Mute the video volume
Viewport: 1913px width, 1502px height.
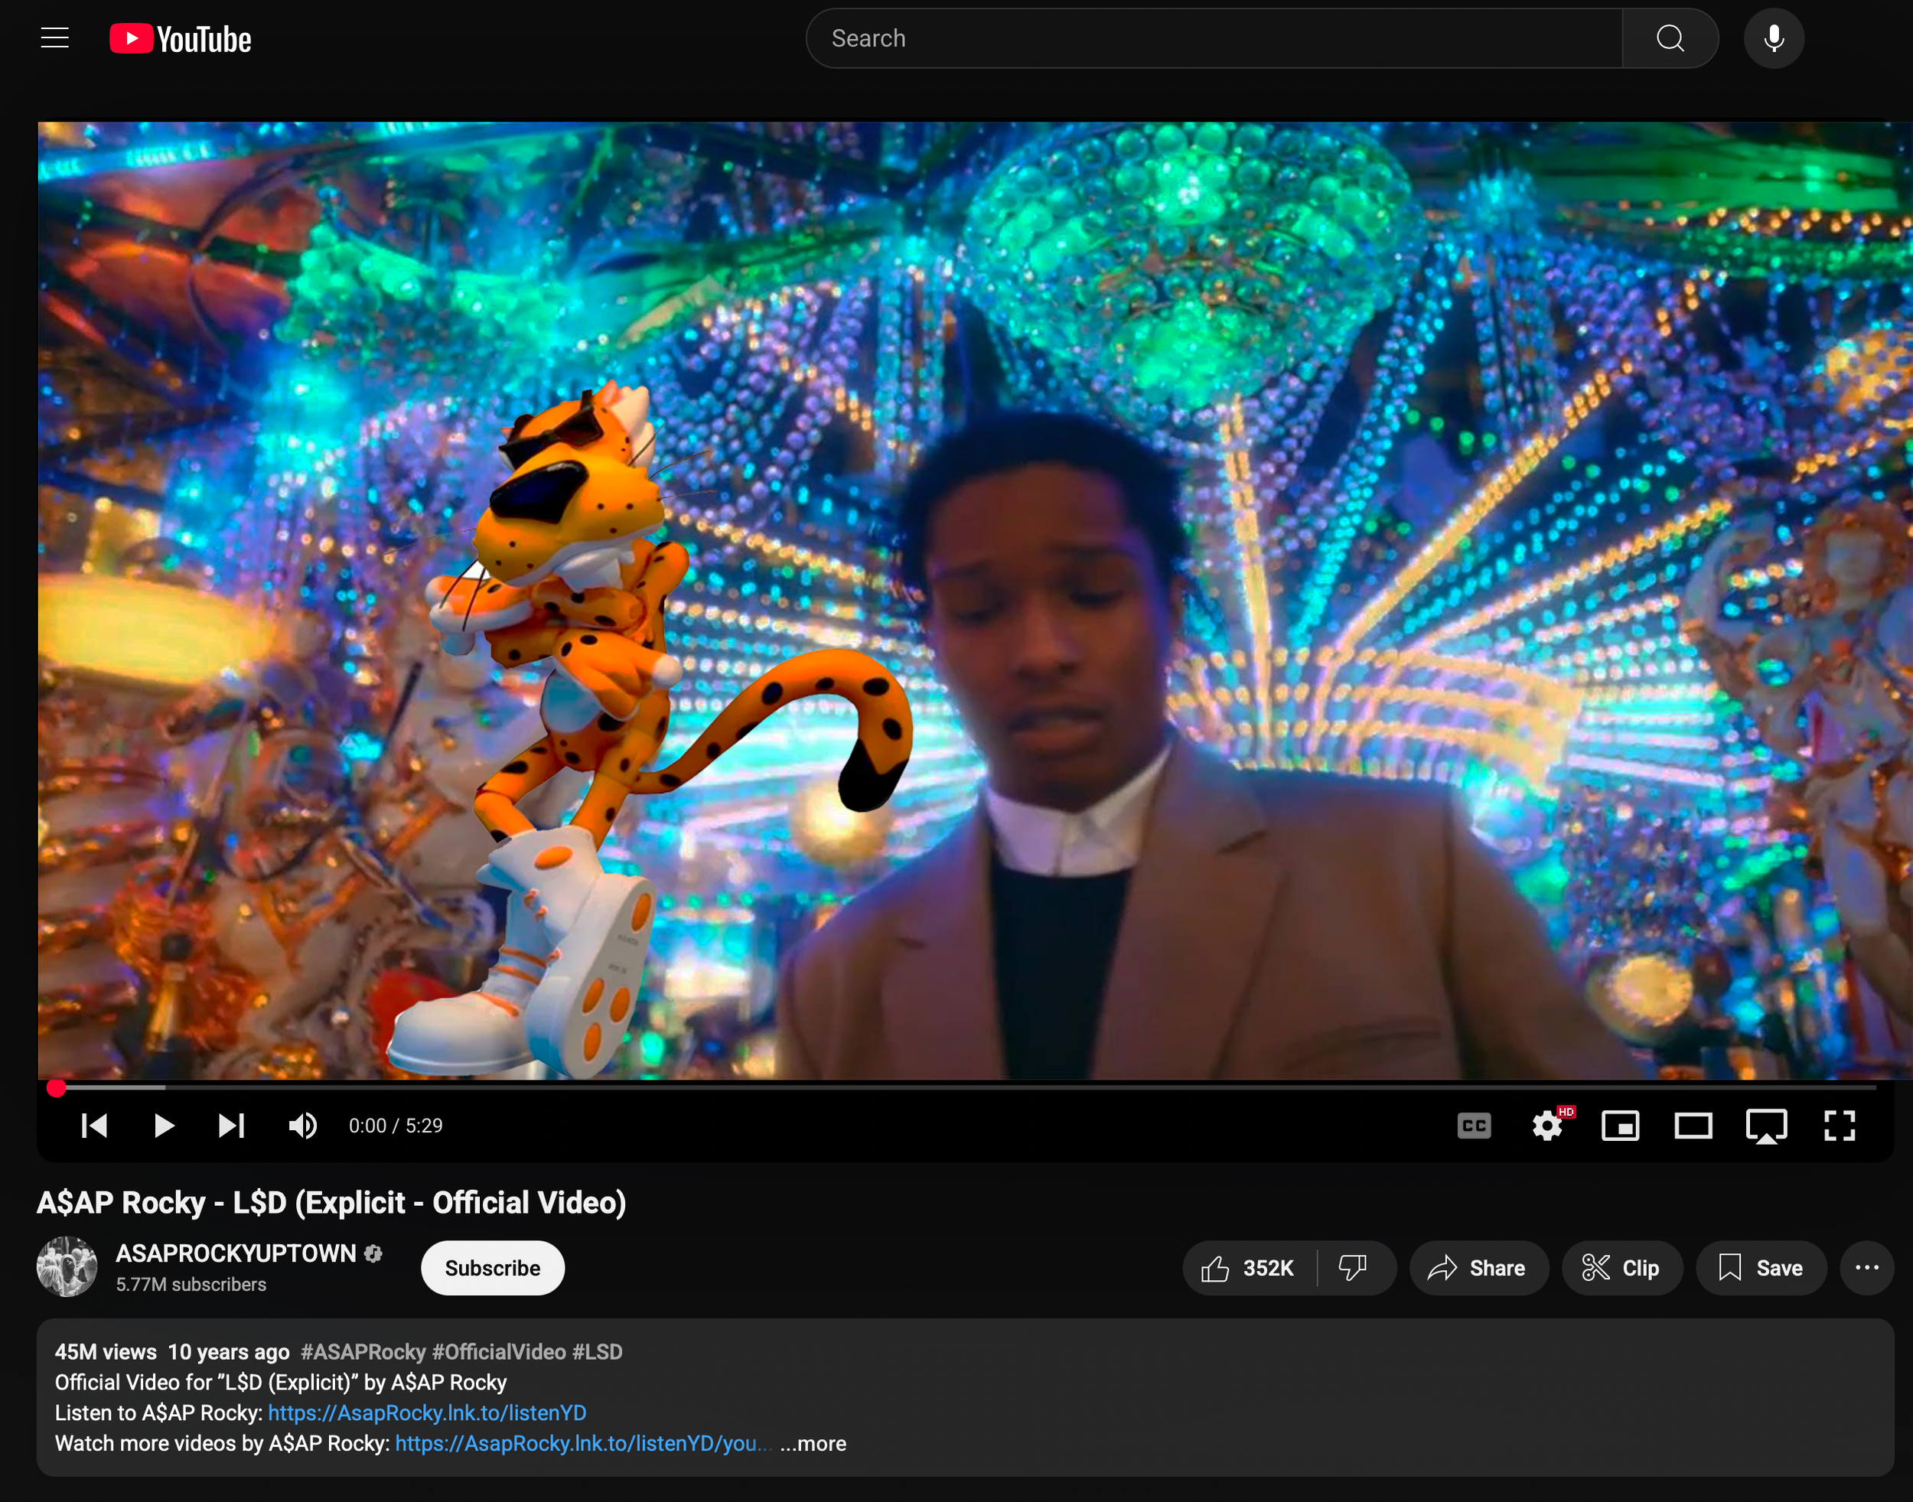pos(304,1126)
